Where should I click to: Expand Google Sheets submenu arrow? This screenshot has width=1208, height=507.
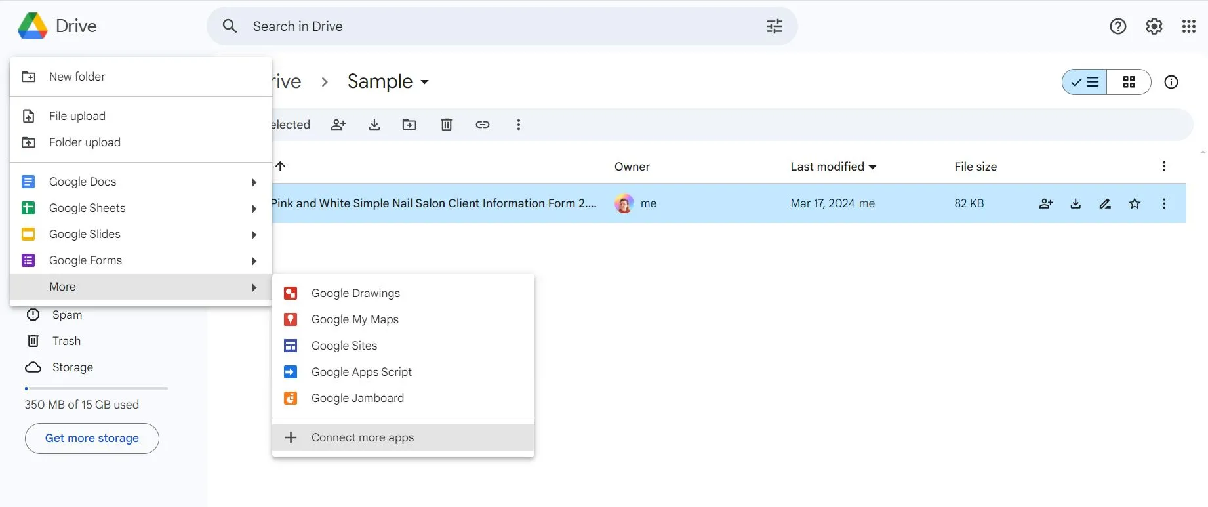coord(254,209)
